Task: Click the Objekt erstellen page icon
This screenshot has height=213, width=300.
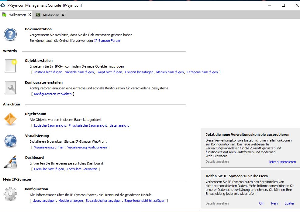Action: [x=10, y=66]
